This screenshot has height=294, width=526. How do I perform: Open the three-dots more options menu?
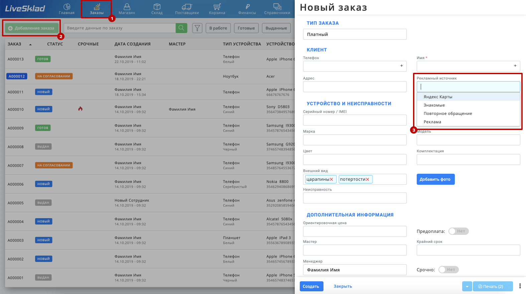520,286
